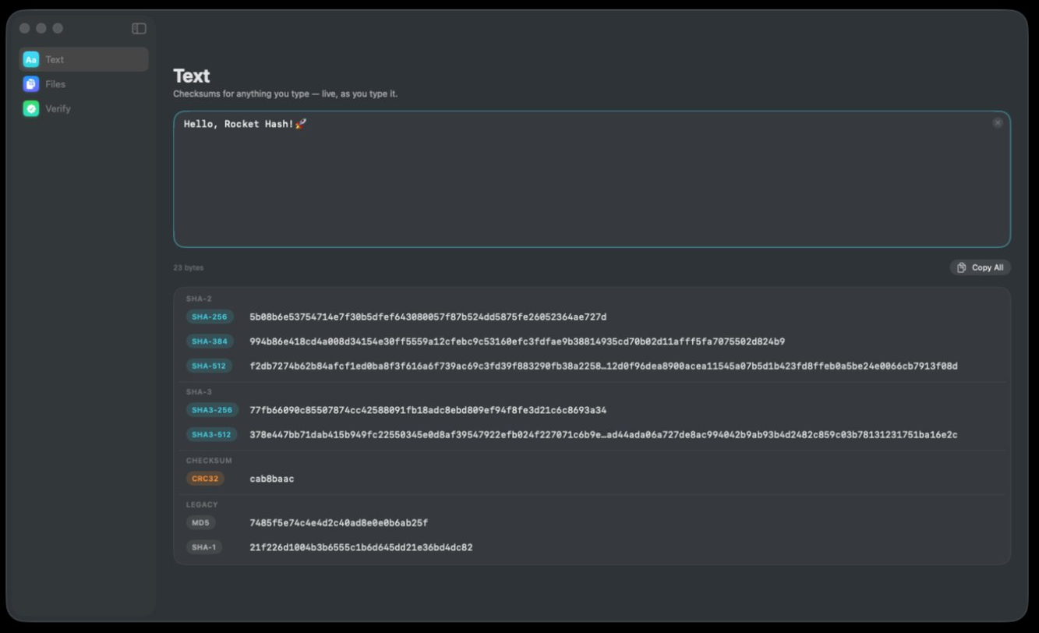Click the SHA-3 group header
The width and height of the screenshot is (1039, 633).
(x=199, y=392)
